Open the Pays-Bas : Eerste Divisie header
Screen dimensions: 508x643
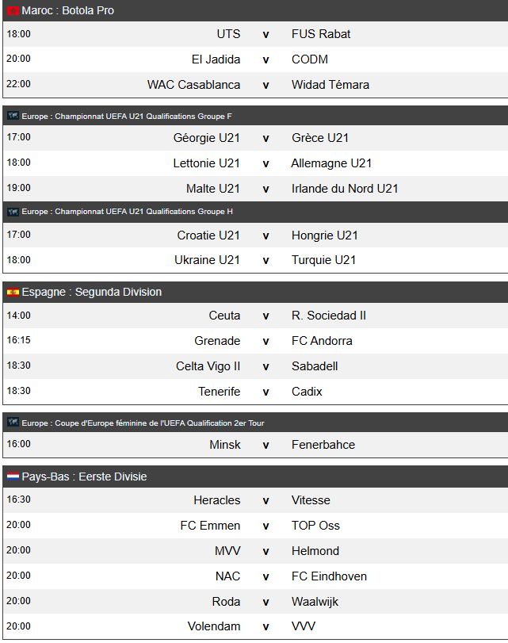coord(255,477)
